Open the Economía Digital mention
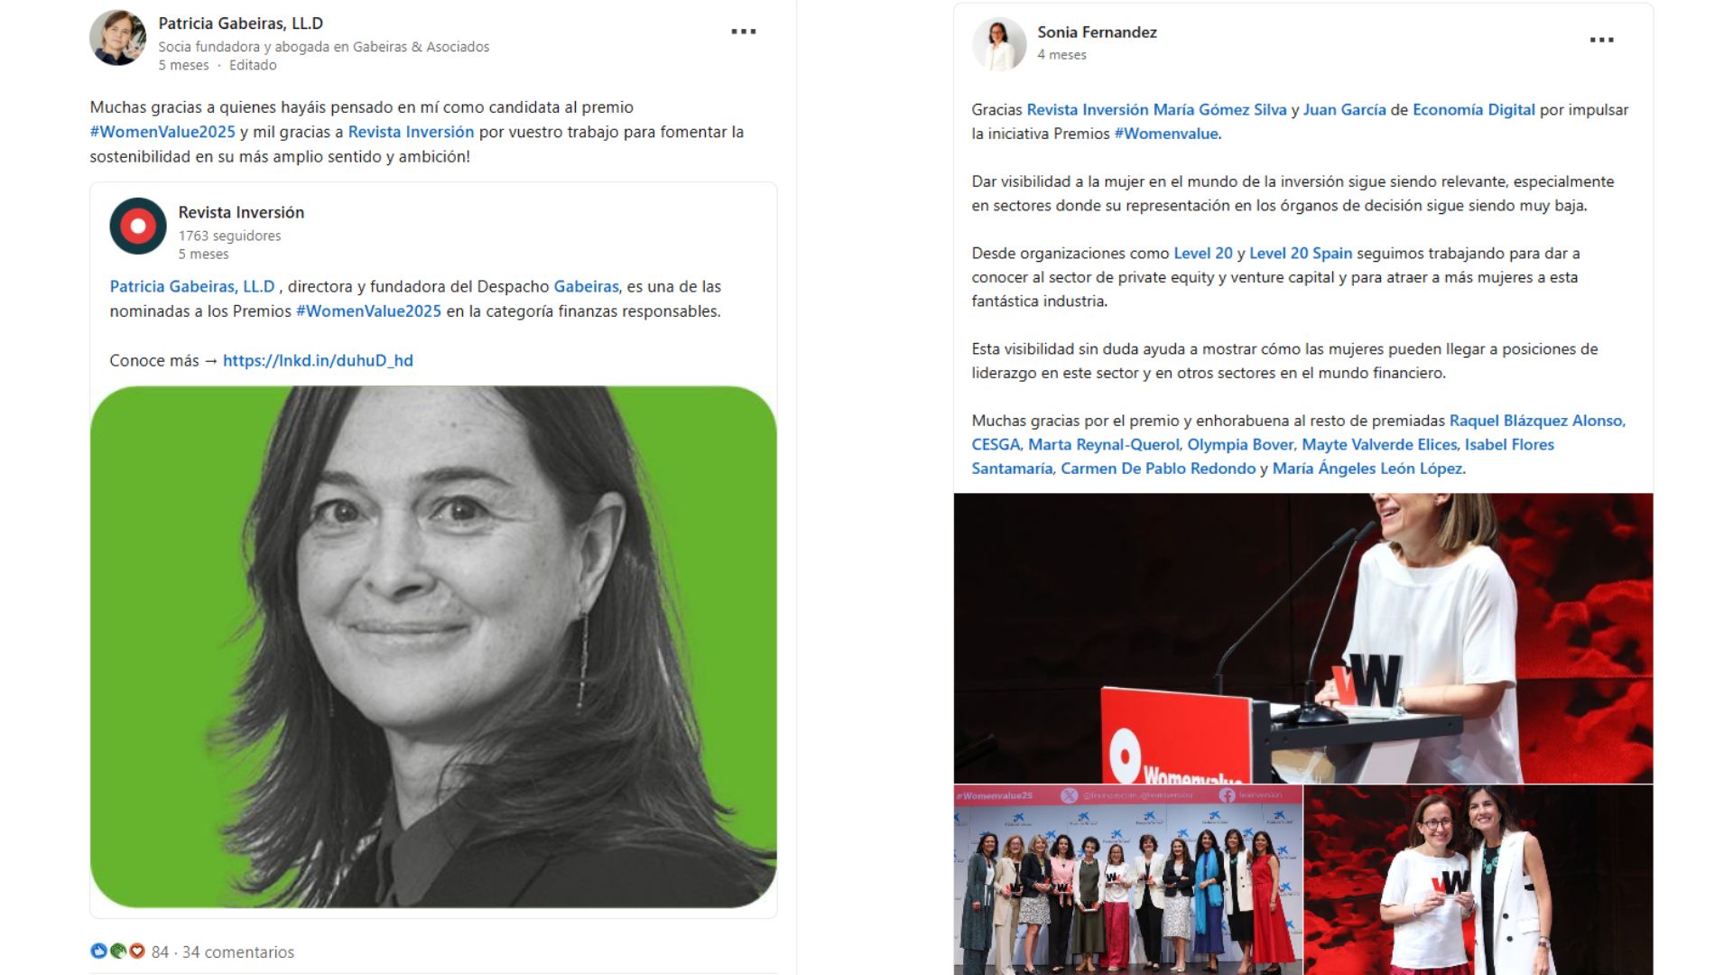The image size is (1733, 975). pyautogui.click(x=1473, y=109)
